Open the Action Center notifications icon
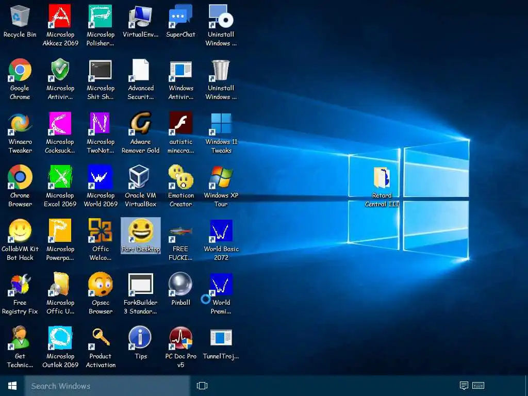Image resolution: width=528 pixels, height=396 pixels. [464, 386]
